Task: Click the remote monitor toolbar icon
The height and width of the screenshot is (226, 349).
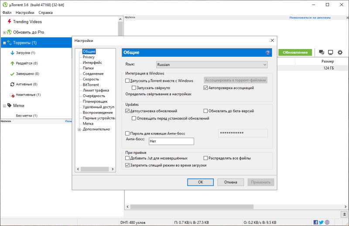Action: (x=331, y=52)
